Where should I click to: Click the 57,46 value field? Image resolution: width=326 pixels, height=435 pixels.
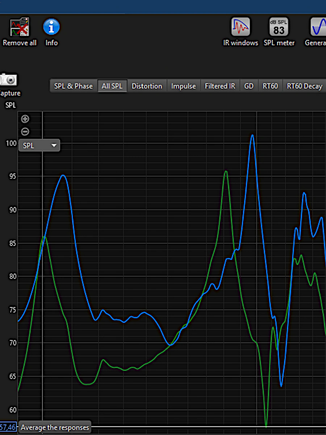[8, 427]
